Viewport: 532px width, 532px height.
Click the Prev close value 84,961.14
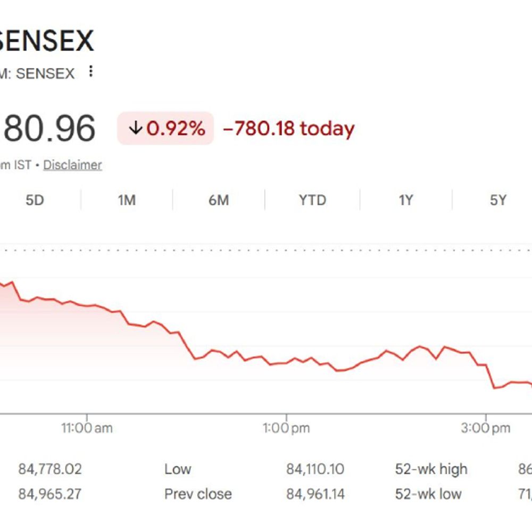315,494
